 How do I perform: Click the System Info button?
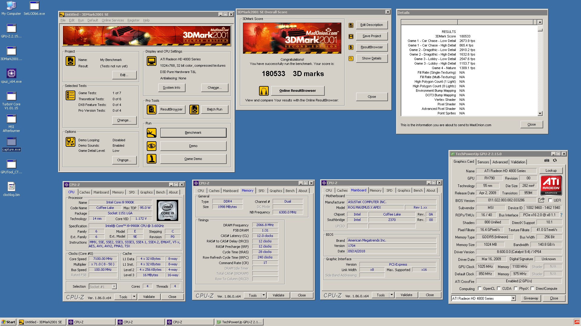172,88
